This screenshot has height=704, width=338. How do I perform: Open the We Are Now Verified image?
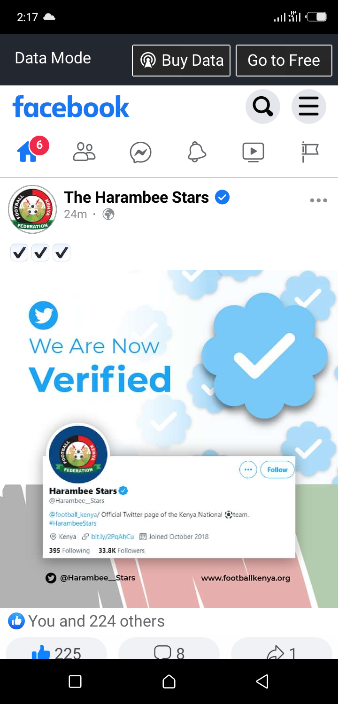coord(169,439)
